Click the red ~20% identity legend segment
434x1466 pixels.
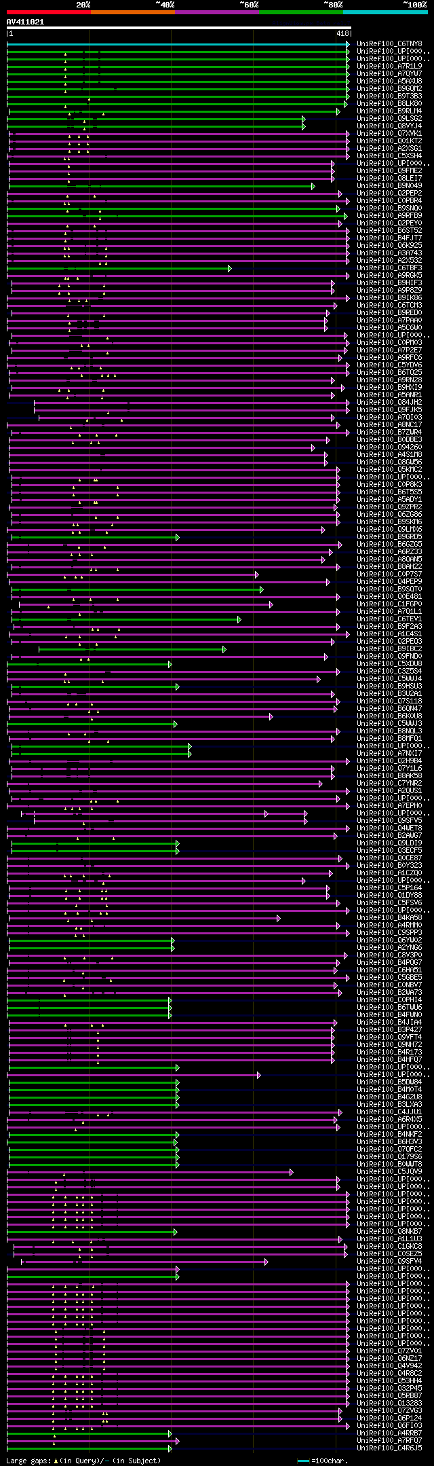(x=49, y=12)
